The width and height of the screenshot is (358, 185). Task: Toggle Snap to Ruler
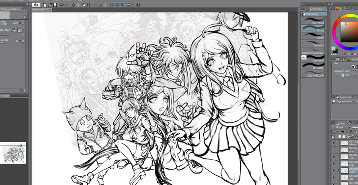pyautogui.click(x=112, y=5)
